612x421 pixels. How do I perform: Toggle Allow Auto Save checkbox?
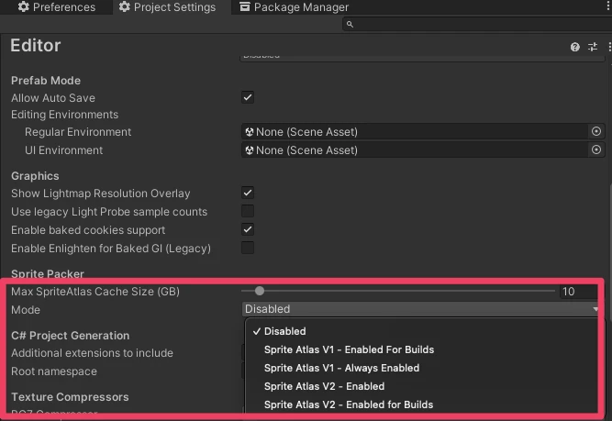[248, 97]
